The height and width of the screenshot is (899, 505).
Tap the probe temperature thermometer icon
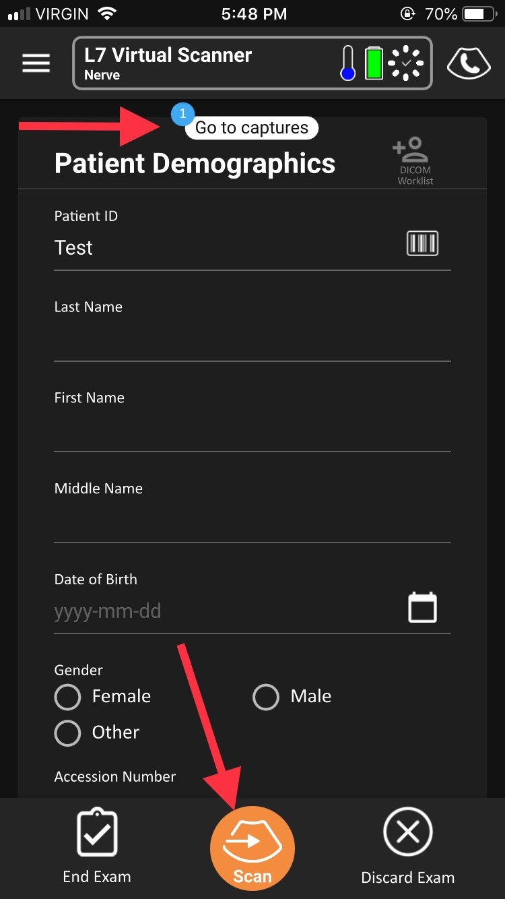(348, 63)
